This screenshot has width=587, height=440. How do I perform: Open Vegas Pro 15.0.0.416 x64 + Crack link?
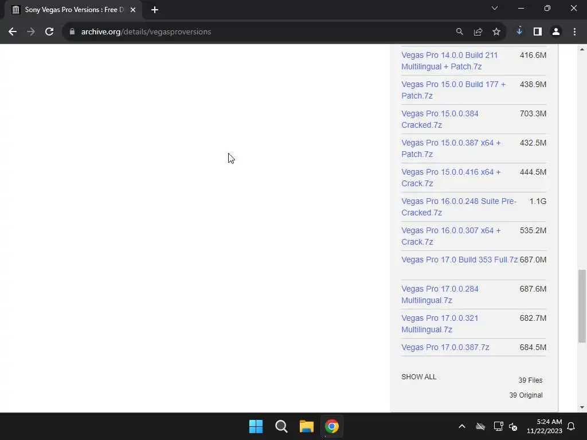[x=451, y=178]
